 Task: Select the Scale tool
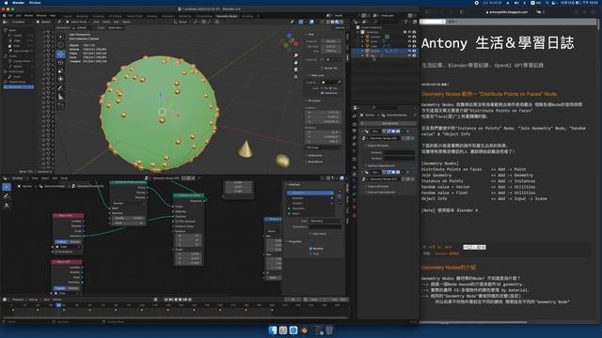coord(60,71)
